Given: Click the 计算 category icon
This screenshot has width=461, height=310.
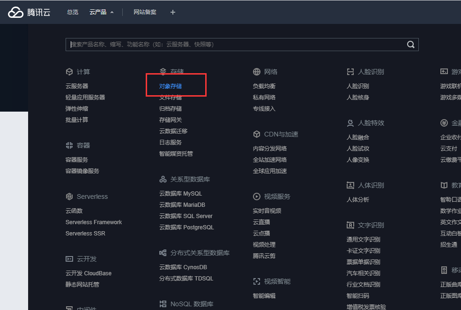Looking at the screenshot, I should tap(69, 72).
